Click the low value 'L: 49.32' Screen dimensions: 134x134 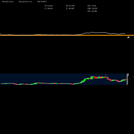click(x=70, y=8)
